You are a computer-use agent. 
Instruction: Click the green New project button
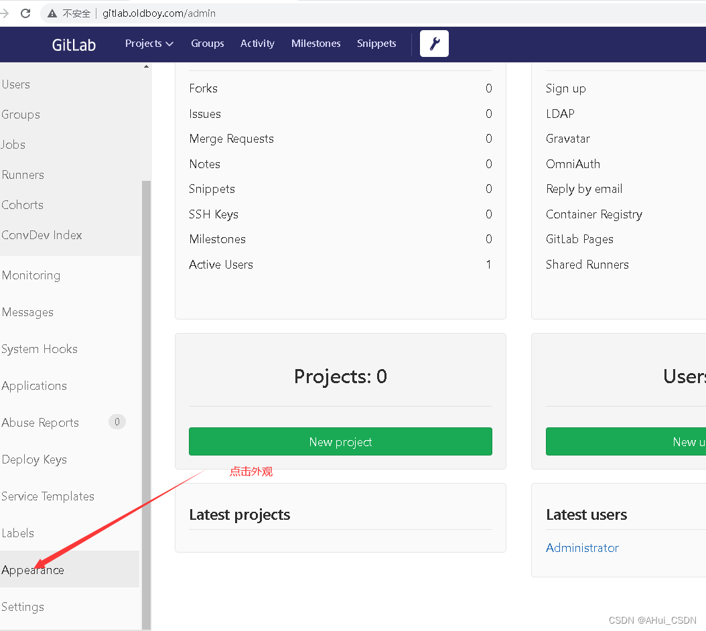[340, 442]
